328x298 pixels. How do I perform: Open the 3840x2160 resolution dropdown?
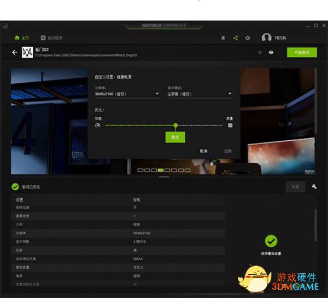click(x=127, y=94)
